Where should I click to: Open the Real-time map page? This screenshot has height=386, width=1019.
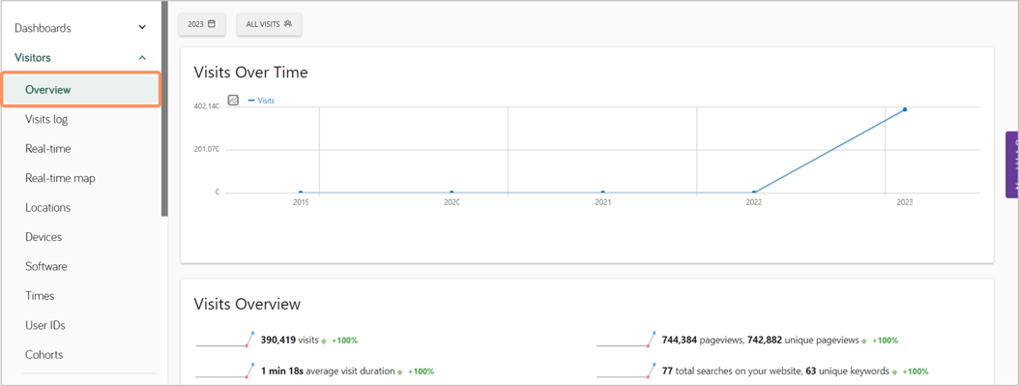click(x=61, y=178)
